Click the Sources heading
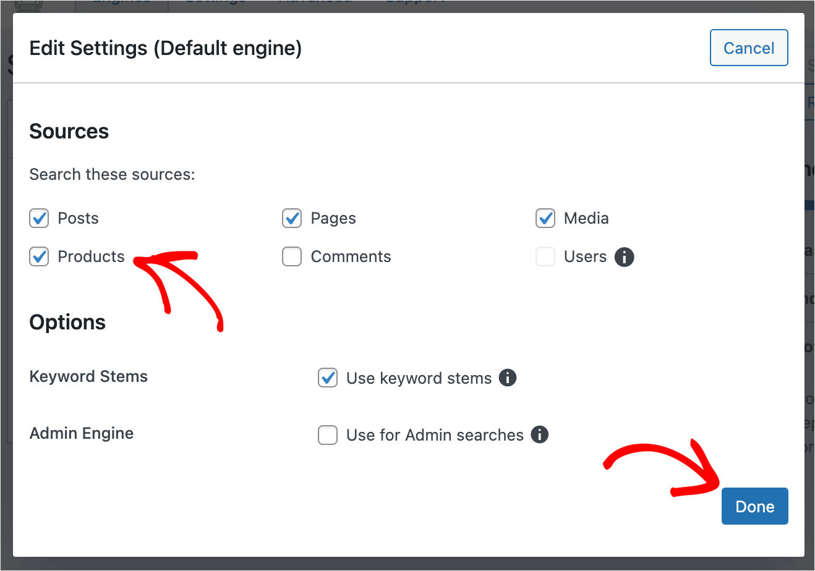815x571 pixels. [69, 131]
